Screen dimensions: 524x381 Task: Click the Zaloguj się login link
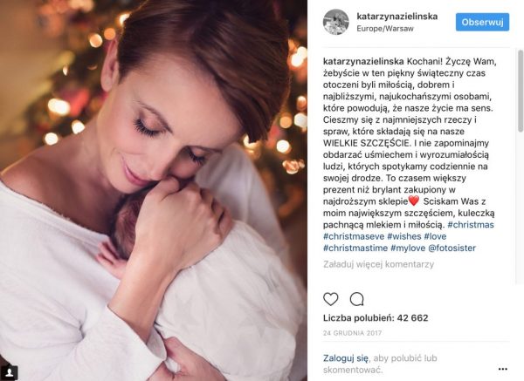(346, 358)
